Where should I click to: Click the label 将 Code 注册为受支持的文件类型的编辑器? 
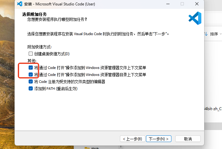[70, 82]
